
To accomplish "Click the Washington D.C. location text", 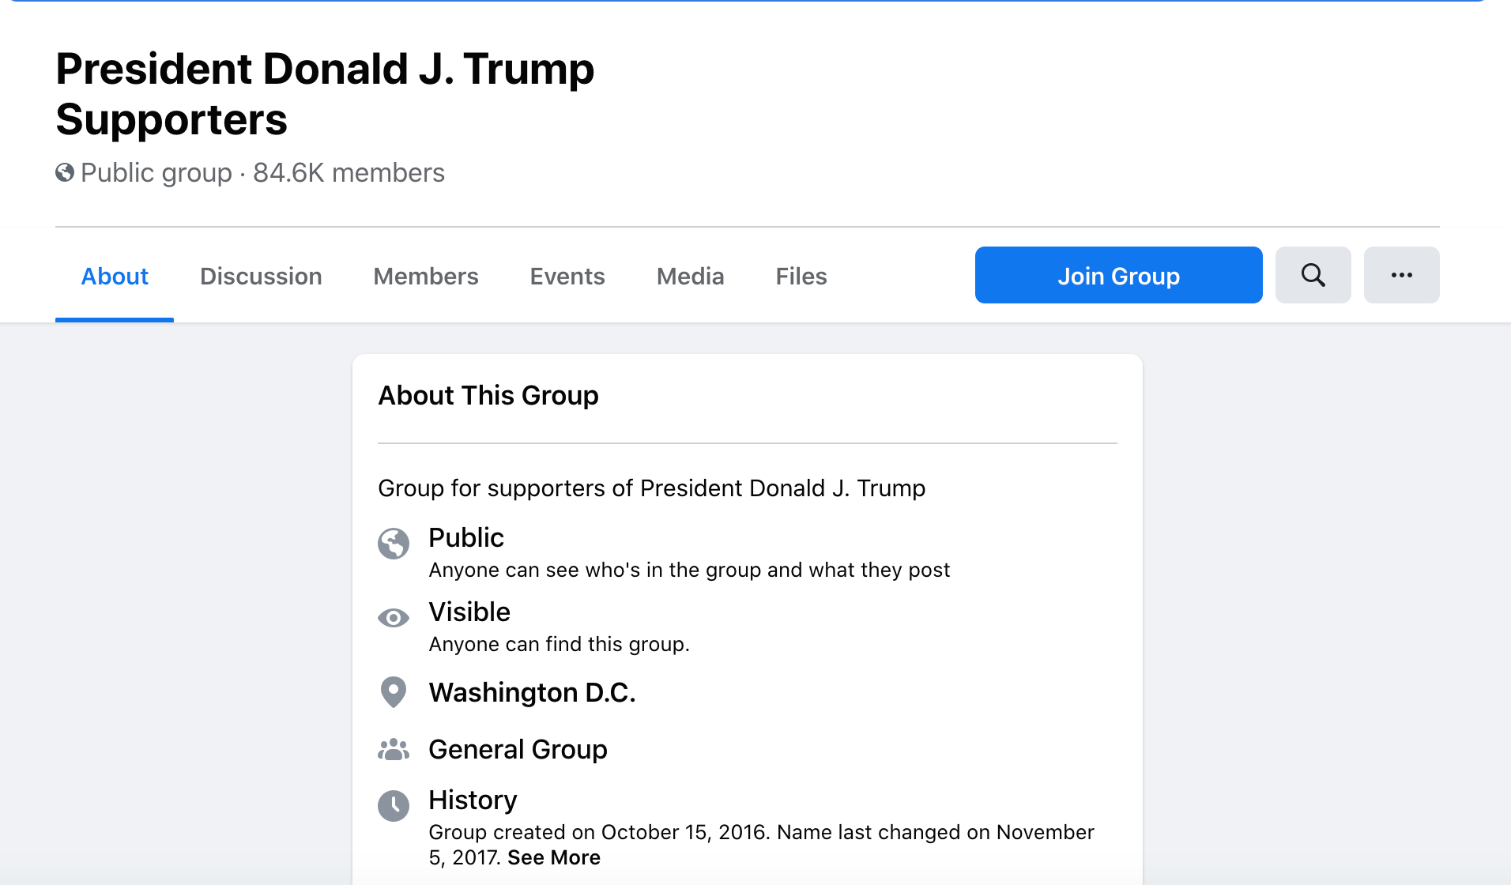I will click(532, 692).
